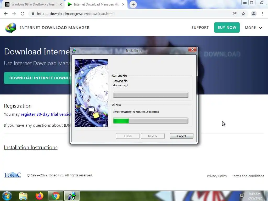Click the copyright Tonec FZE text
The image size is (268, 201).
(x=60, y=175)
